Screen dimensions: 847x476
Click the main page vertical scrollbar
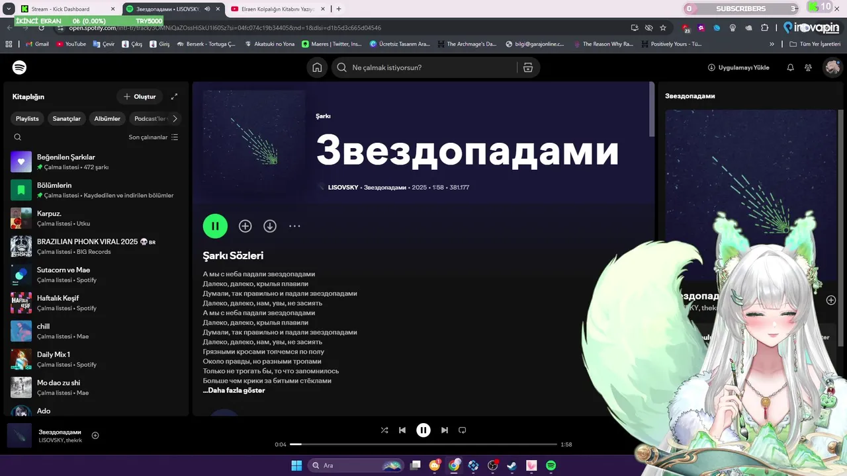pyautogui.click(x=652, y=110)
